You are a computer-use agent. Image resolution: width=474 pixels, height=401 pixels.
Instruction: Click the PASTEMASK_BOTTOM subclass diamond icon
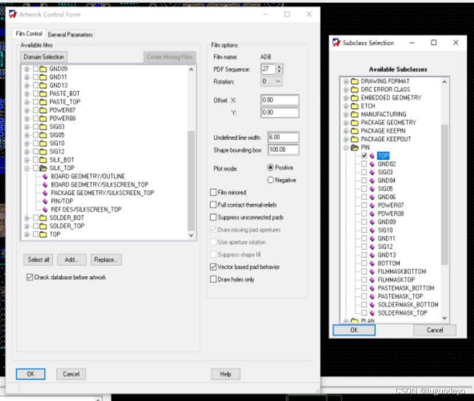coord(371,288)
